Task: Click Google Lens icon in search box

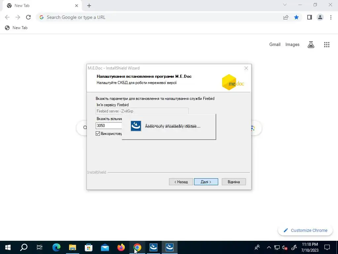Action: (253, 129)
